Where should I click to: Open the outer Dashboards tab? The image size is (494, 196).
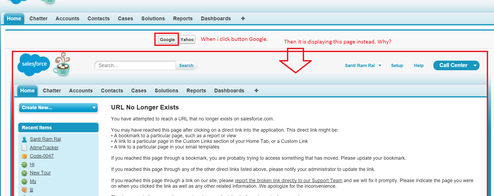point(216,18)
